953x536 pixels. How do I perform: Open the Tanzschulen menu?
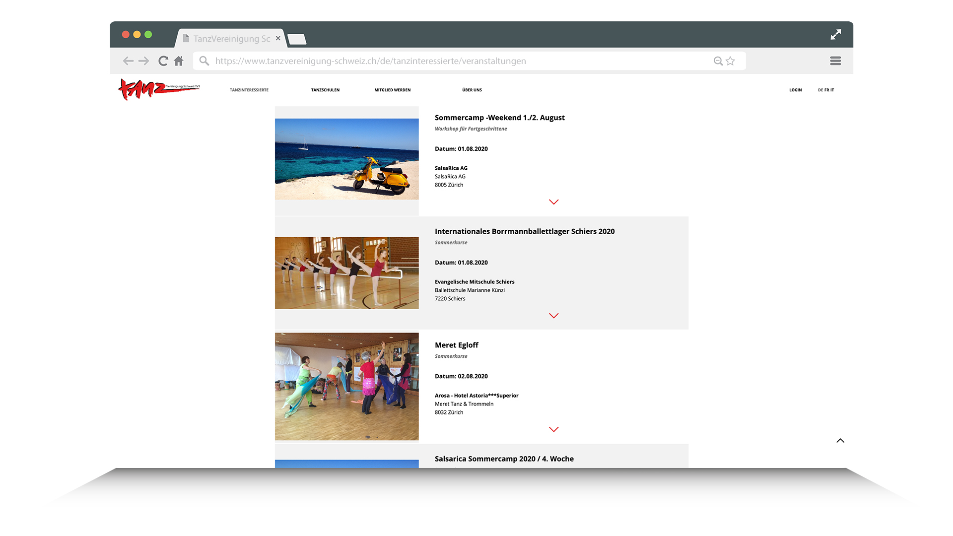pyautogui.click(x=325, y=90)
